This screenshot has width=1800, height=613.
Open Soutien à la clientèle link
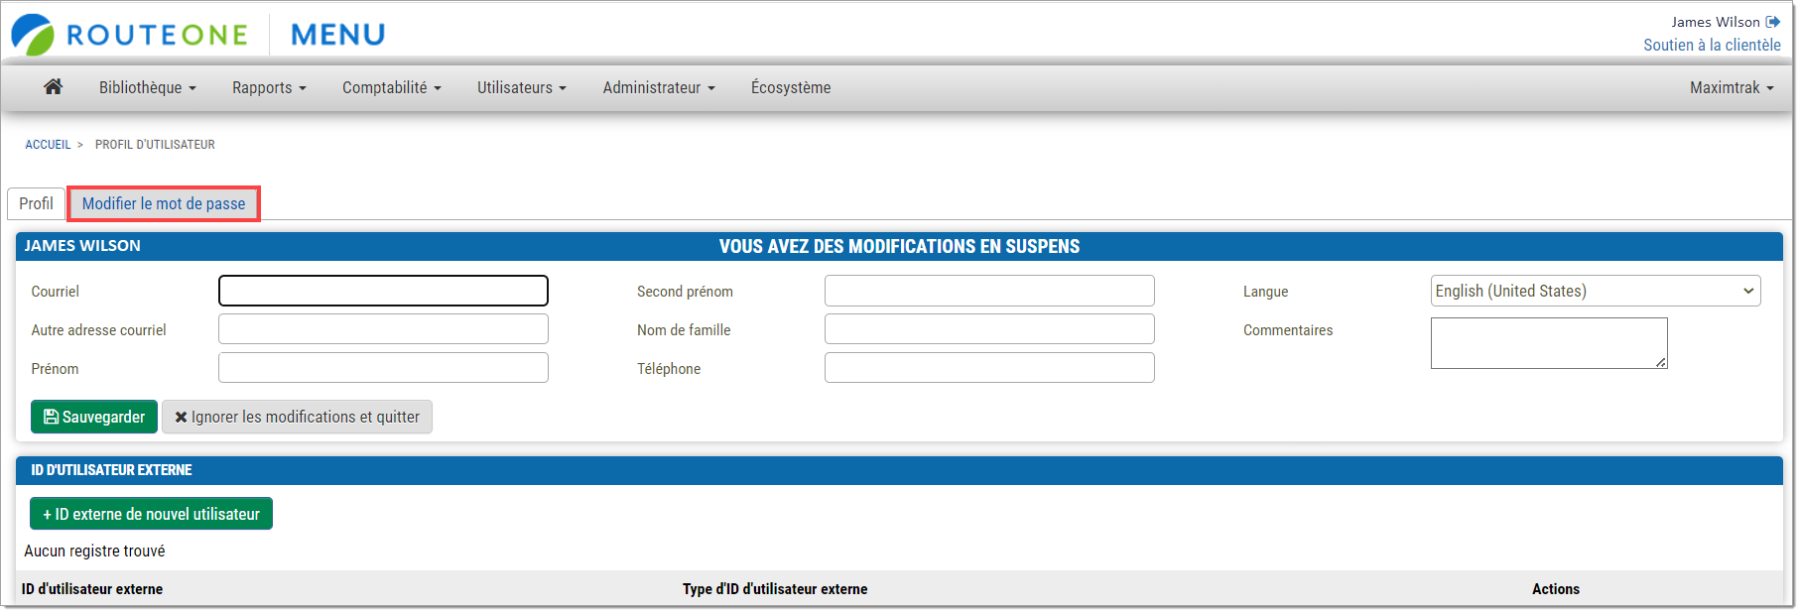coord(1711,45)
